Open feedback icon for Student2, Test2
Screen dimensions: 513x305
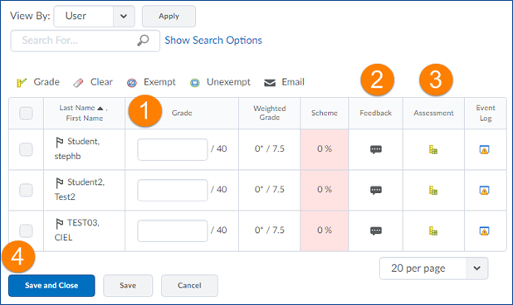coord(375,190)
